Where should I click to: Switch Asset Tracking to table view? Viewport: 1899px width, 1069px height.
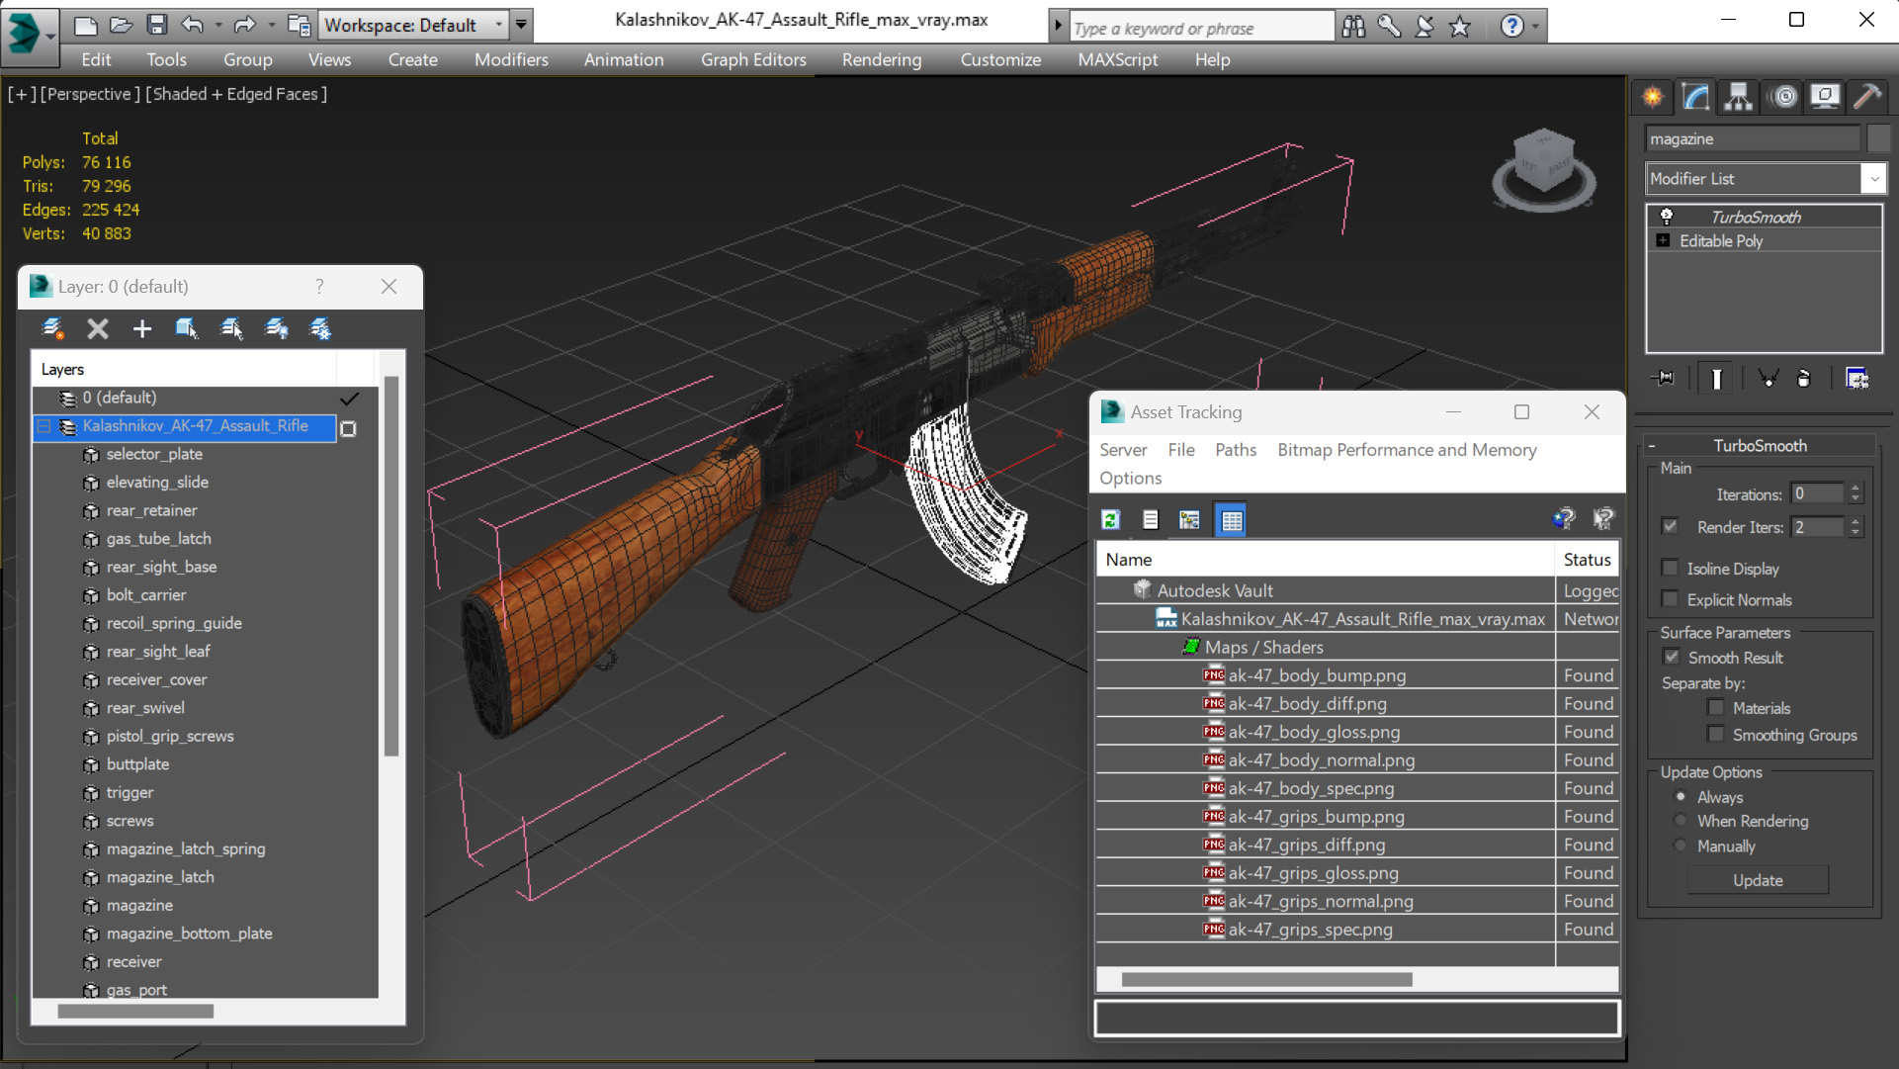1232,520
